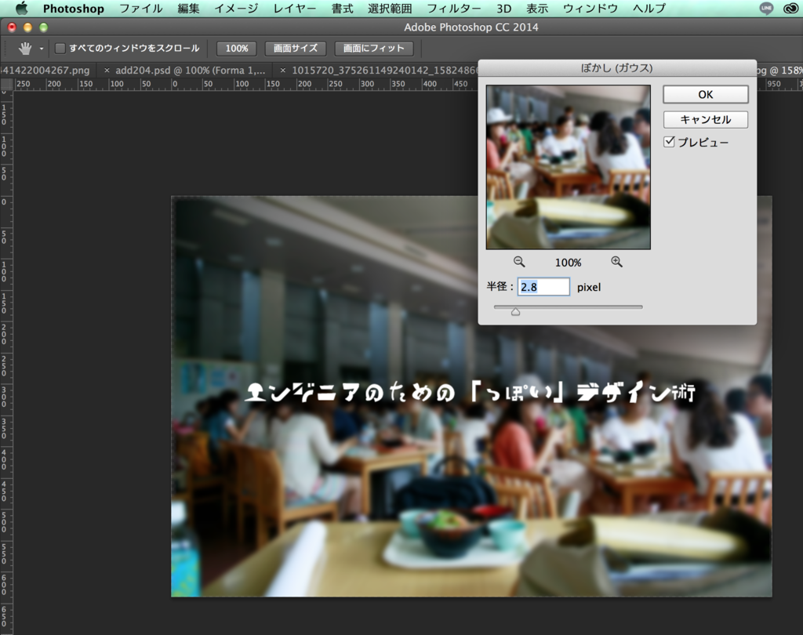This screenshot has width=803, height=635.
Task: Click the ぼかし (ガウス) dialog title bar
Action: [617, 67]
